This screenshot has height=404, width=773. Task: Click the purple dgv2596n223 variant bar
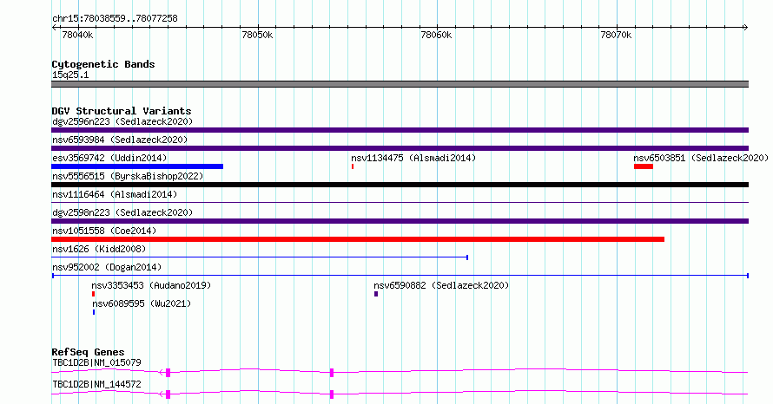pyautogui.click(x=400, y=130)
